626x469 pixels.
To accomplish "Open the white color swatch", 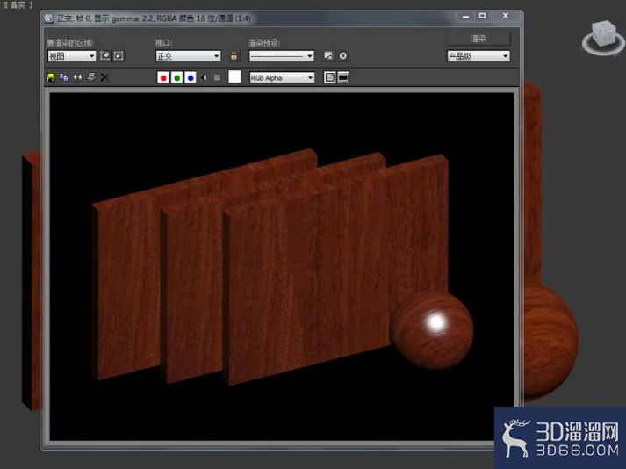I will pyautogui.click(x=234, y=76).
